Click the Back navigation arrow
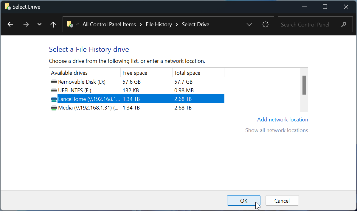357x211 pixels. tap(10, 24)
